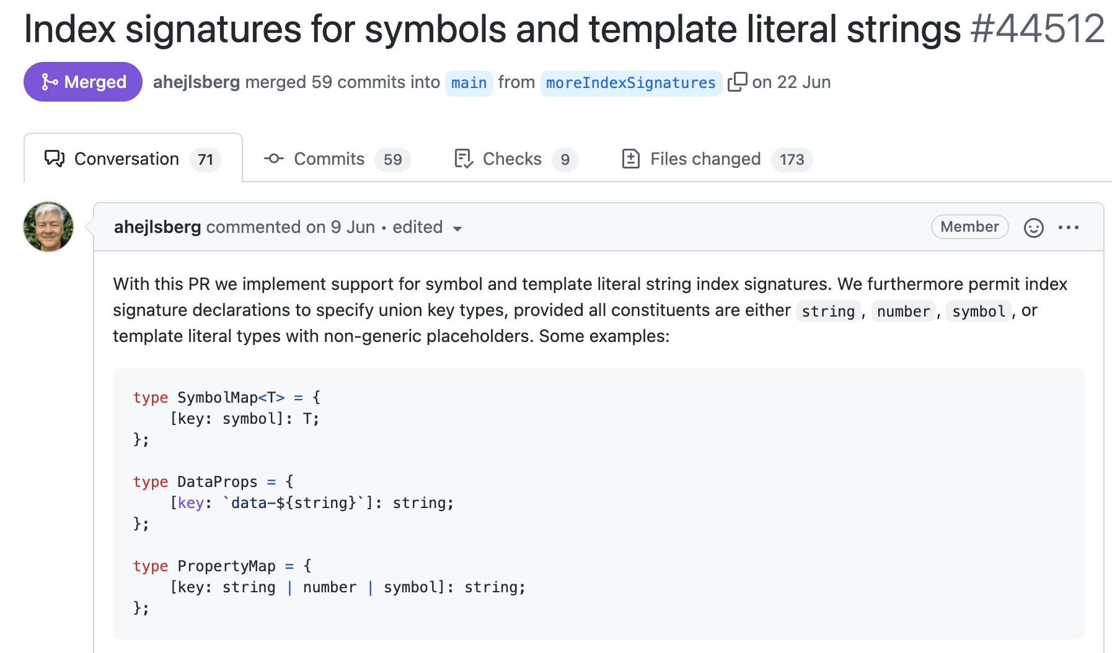Click the Files changed diff icon
1112x653 pixels.
click(x=630, y=159)
